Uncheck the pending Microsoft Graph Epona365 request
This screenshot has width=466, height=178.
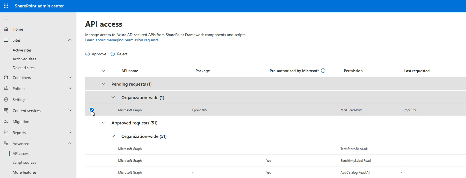[92, 110]
